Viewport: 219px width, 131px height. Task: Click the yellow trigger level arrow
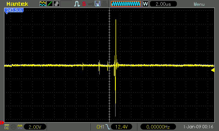(213, 70)
